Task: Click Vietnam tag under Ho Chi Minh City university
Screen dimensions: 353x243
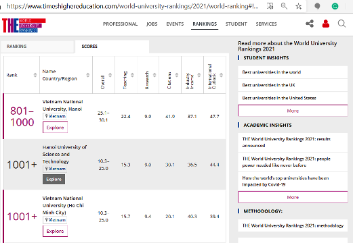Action: pyautogui.click(x=55, y=220)
